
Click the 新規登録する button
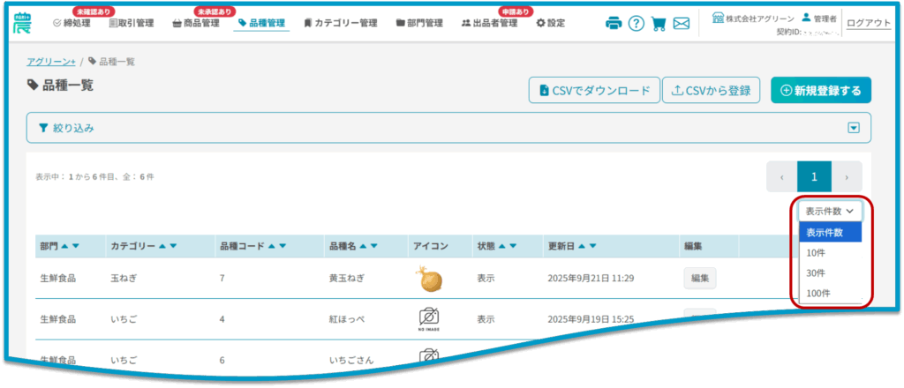point(821,90)
